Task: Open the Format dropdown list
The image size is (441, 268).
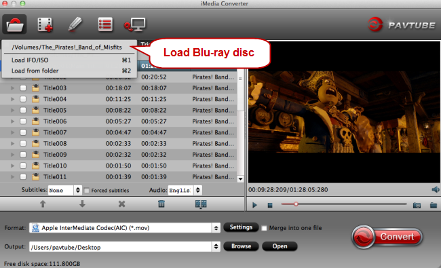Action: (125, 228)
